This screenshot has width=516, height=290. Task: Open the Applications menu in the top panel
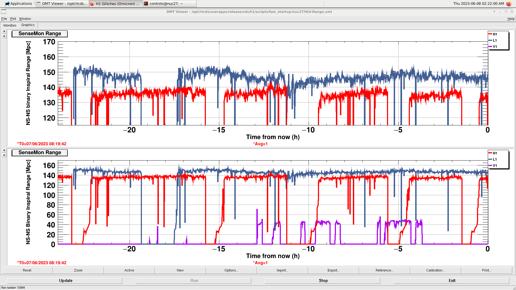pyautogui.click(x=18, y=3)
